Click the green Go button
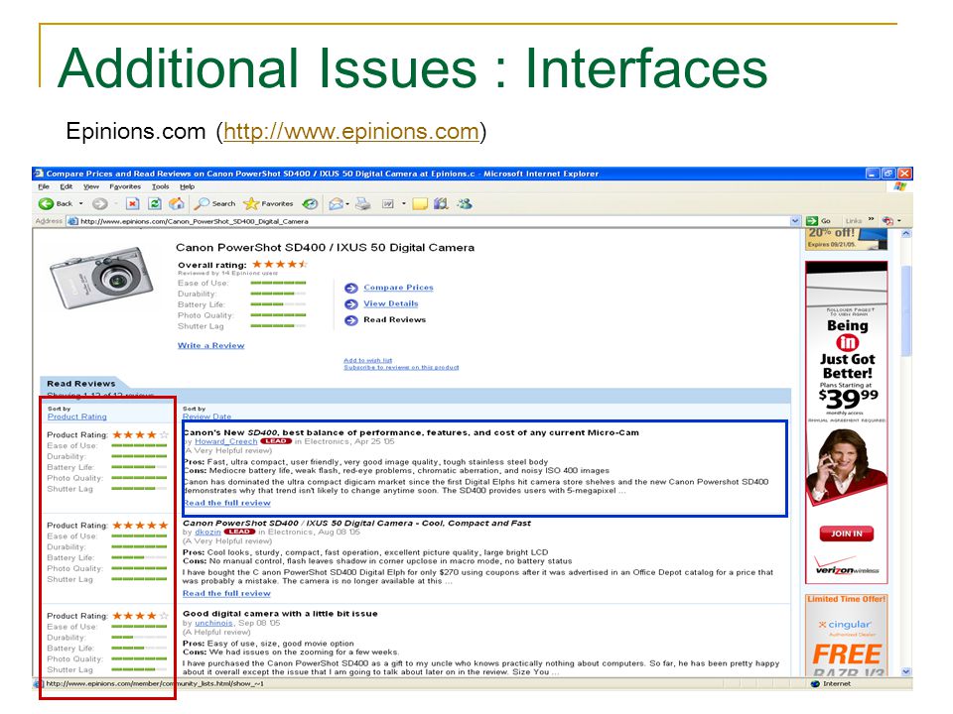Screen dimensions: 953x714 [x=818, y=221]
